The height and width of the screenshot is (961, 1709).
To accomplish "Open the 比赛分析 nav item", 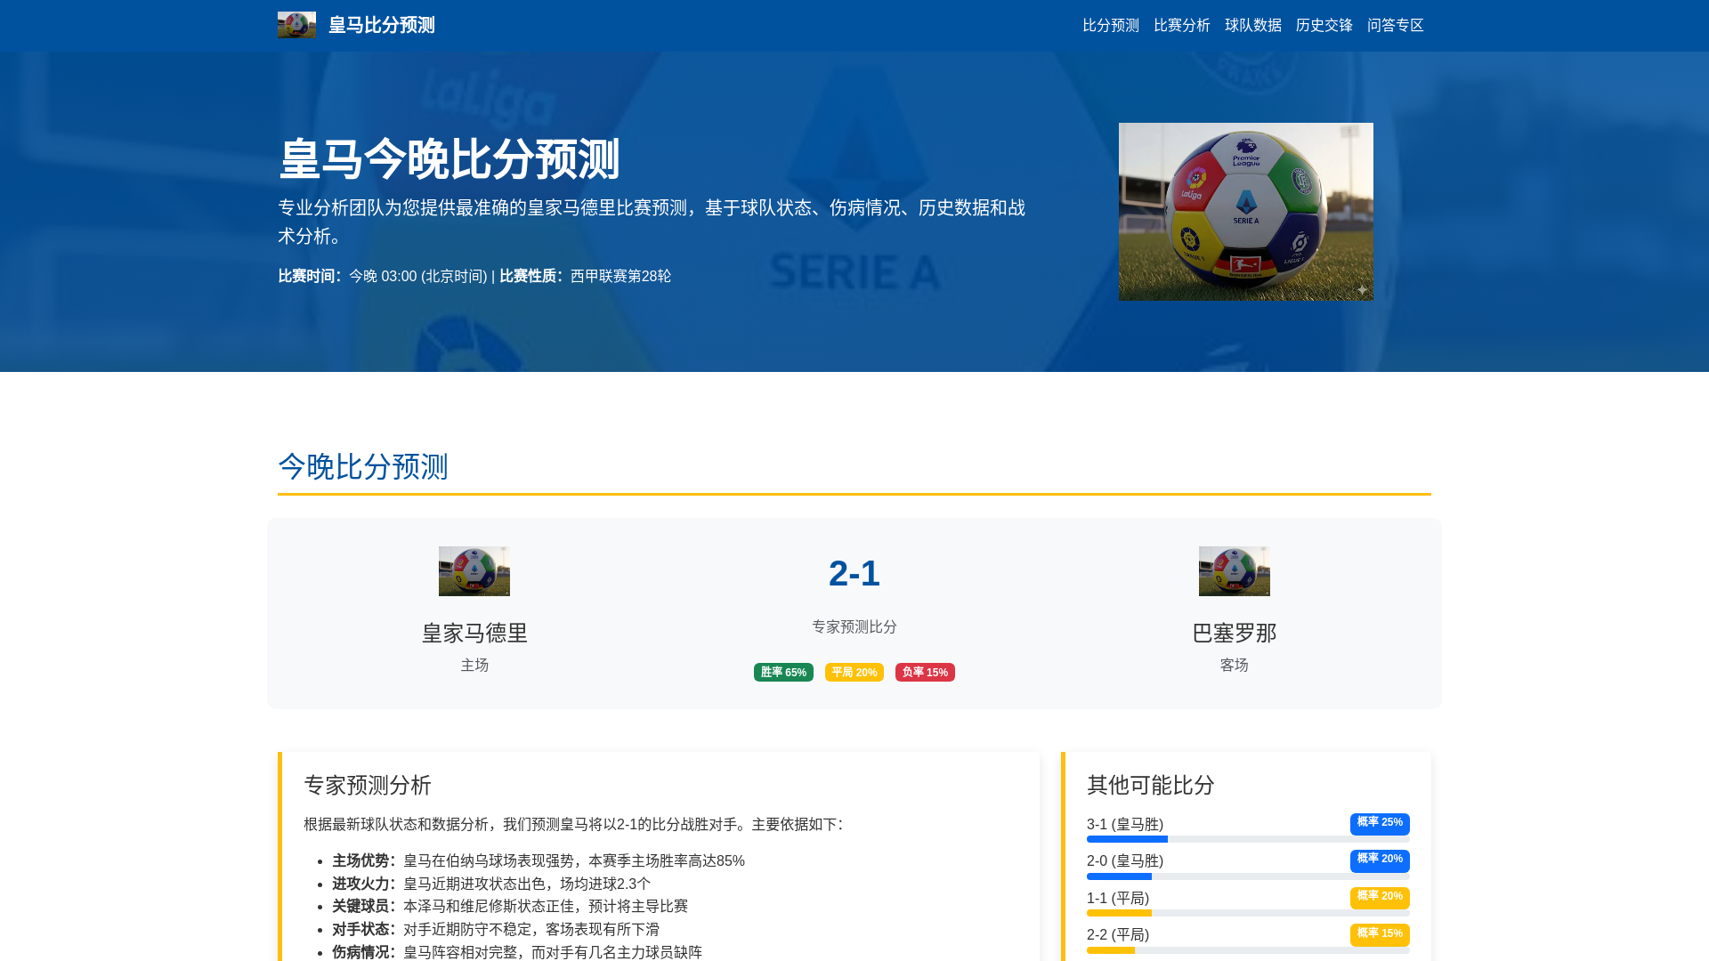I will 1182,25.
